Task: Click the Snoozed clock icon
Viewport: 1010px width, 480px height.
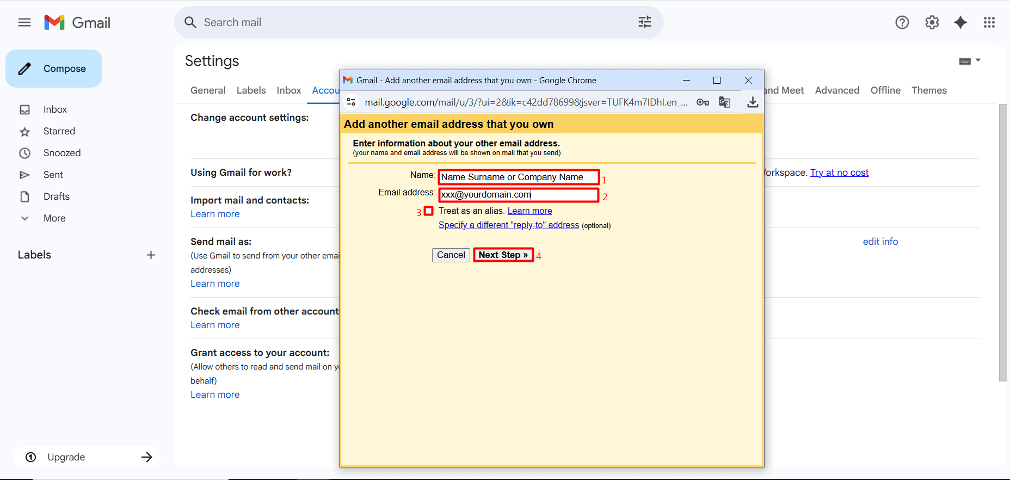Action: coord(25,153)
